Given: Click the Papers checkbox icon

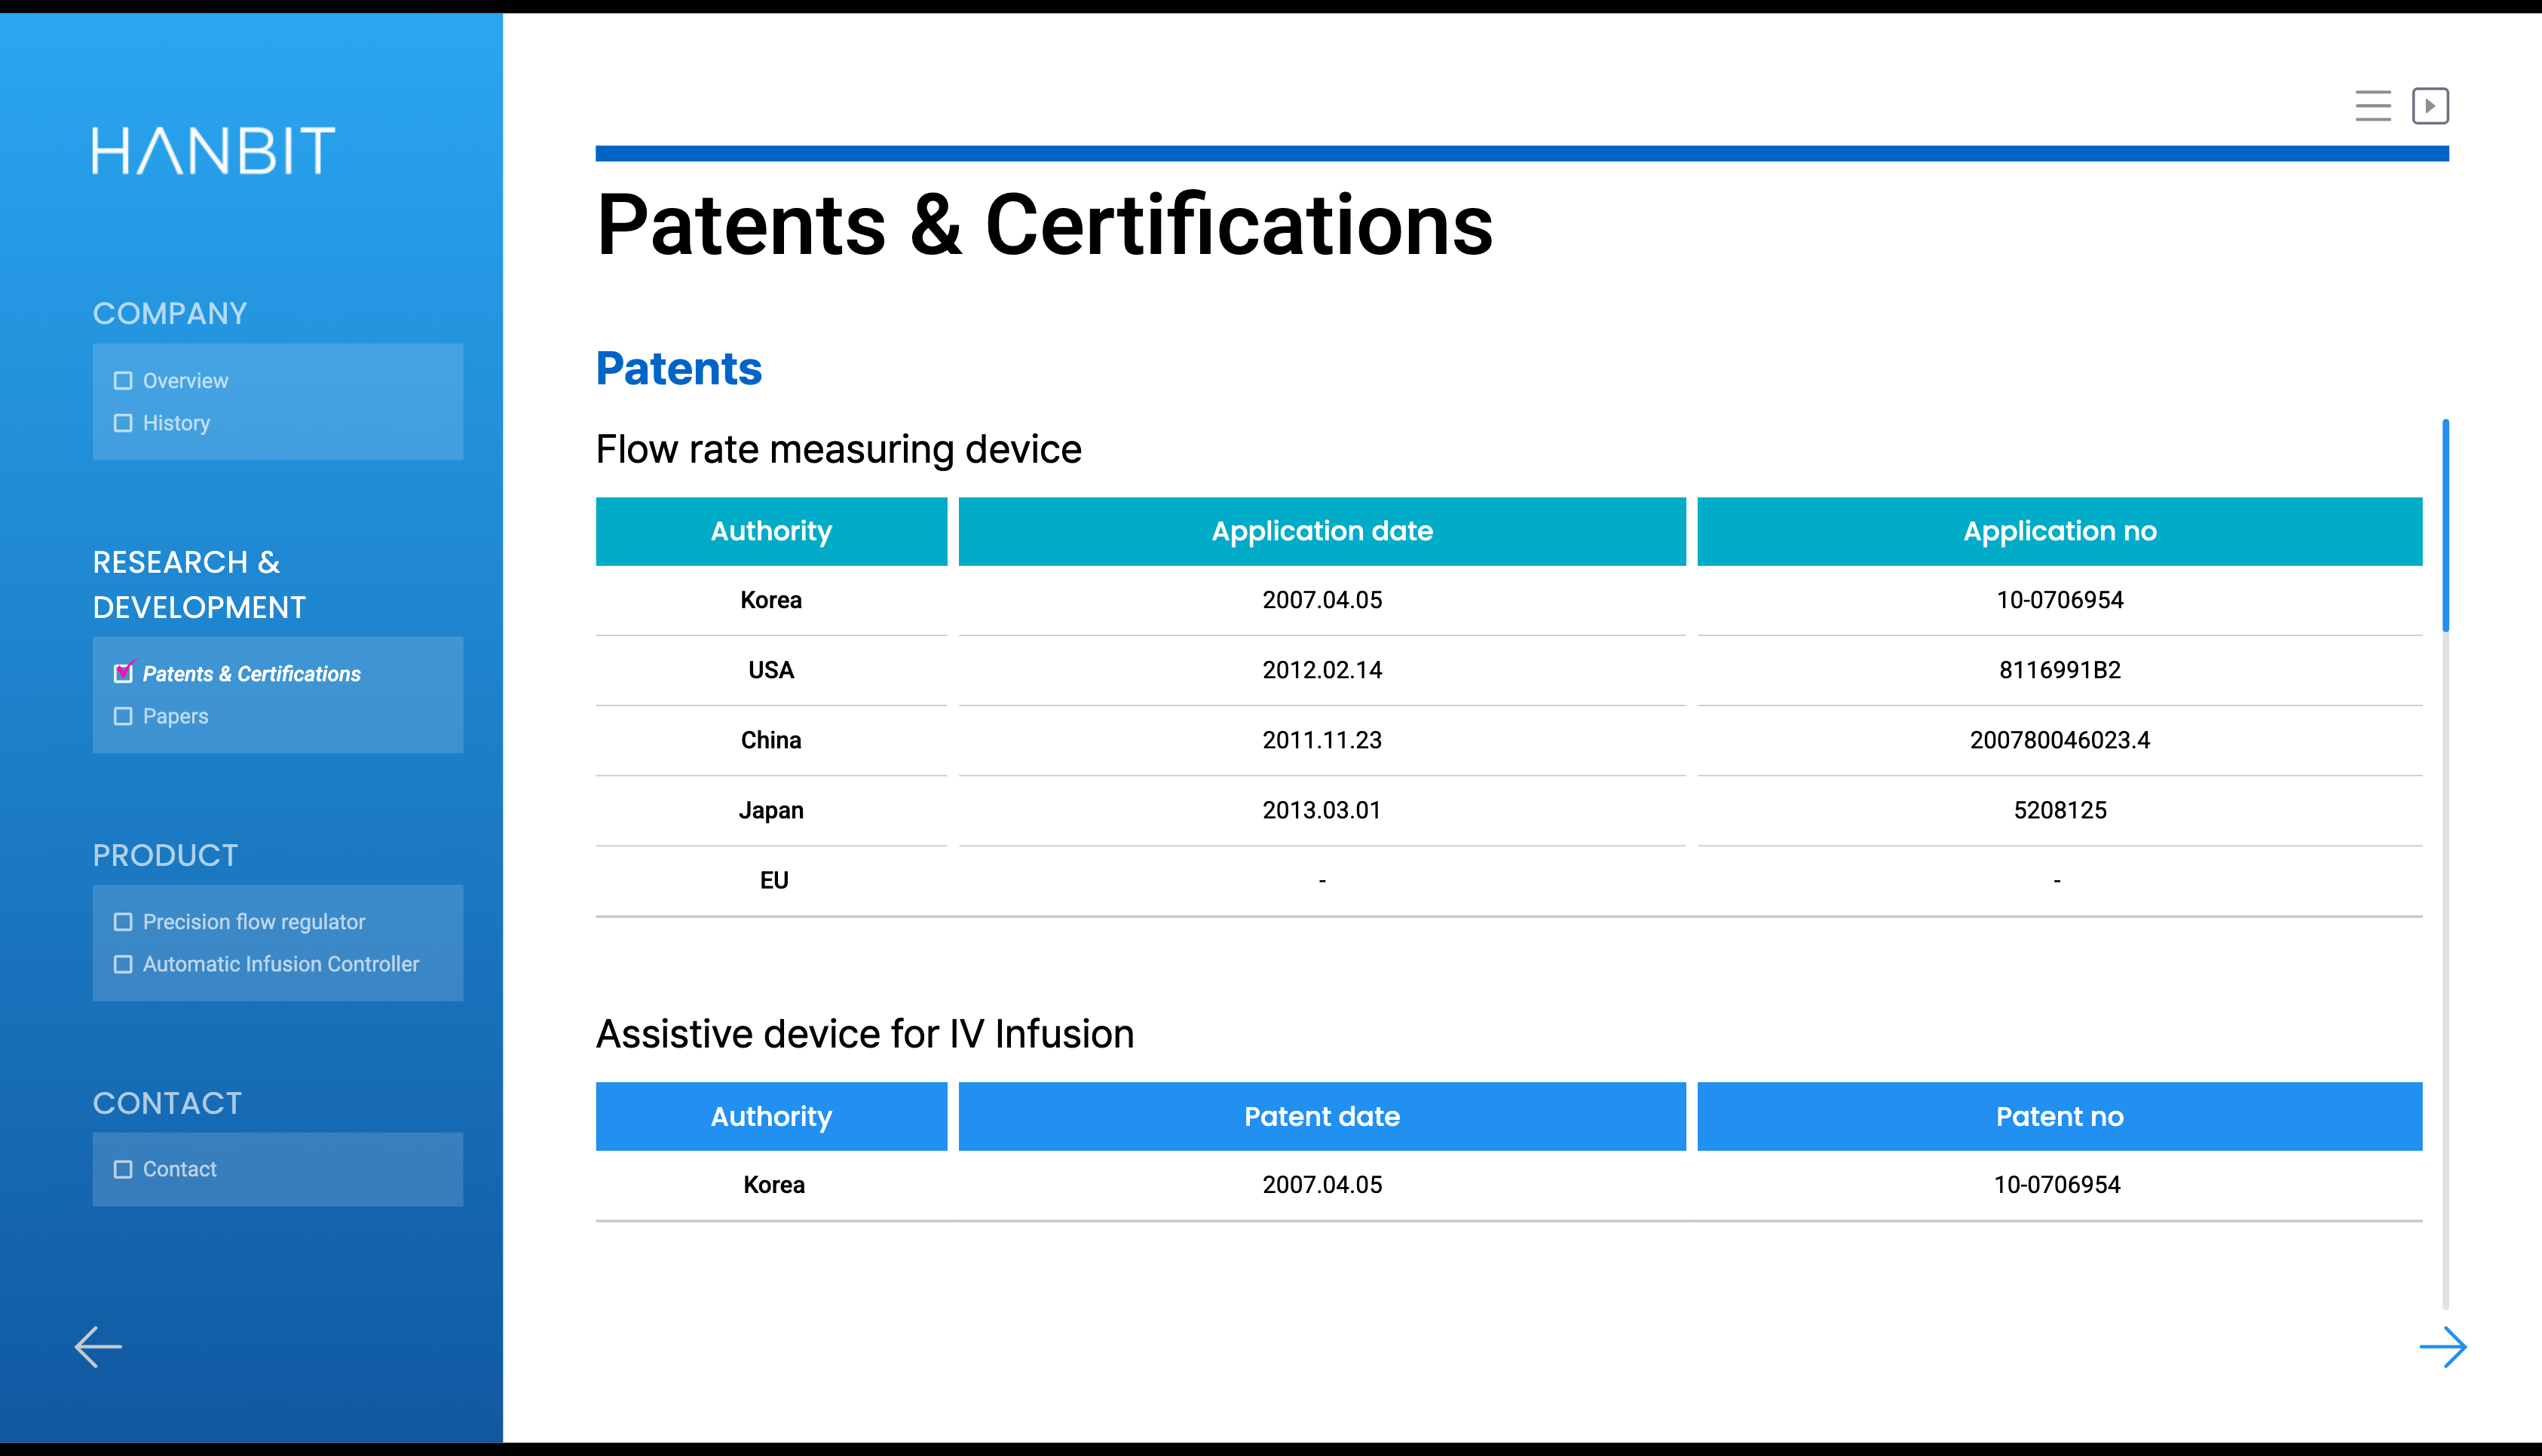Looking at the screenshot, I should [x=123, y=716].
